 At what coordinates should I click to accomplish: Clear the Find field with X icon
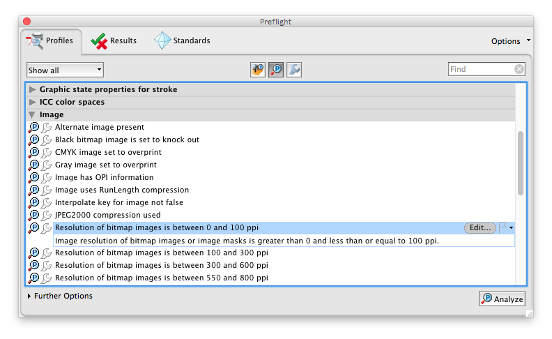click(519, 69)
